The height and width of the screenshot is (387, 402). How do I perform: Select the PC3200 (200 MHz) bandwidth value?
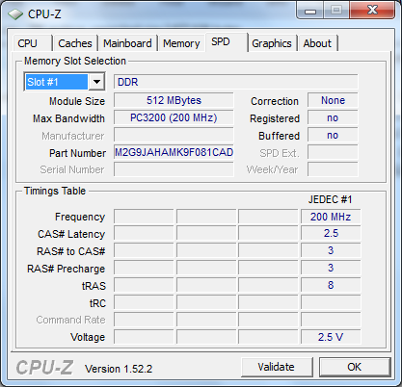pyautogui.click(x=174, y=117)
